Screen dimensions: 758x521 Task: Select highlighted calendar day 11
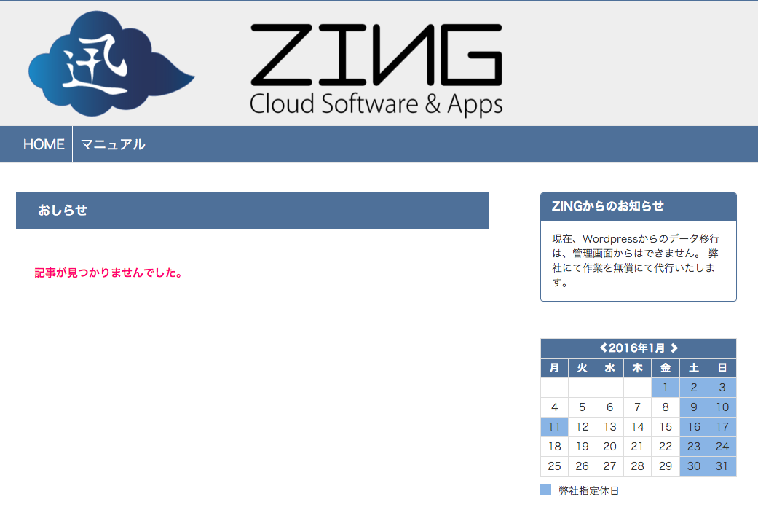(x=554, y=427)
